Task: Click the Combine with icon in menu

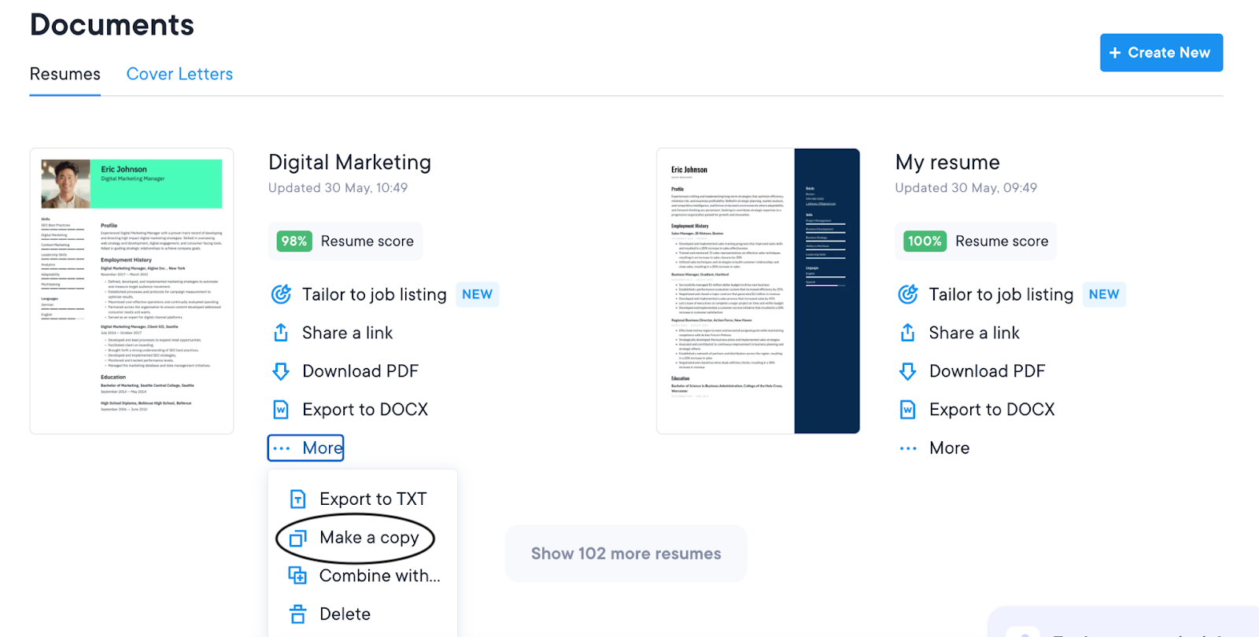Action: point(298,576)
